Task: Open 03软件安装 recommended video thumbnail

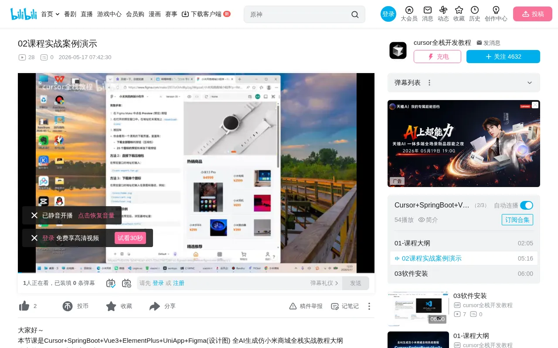Action: (418, 309)
